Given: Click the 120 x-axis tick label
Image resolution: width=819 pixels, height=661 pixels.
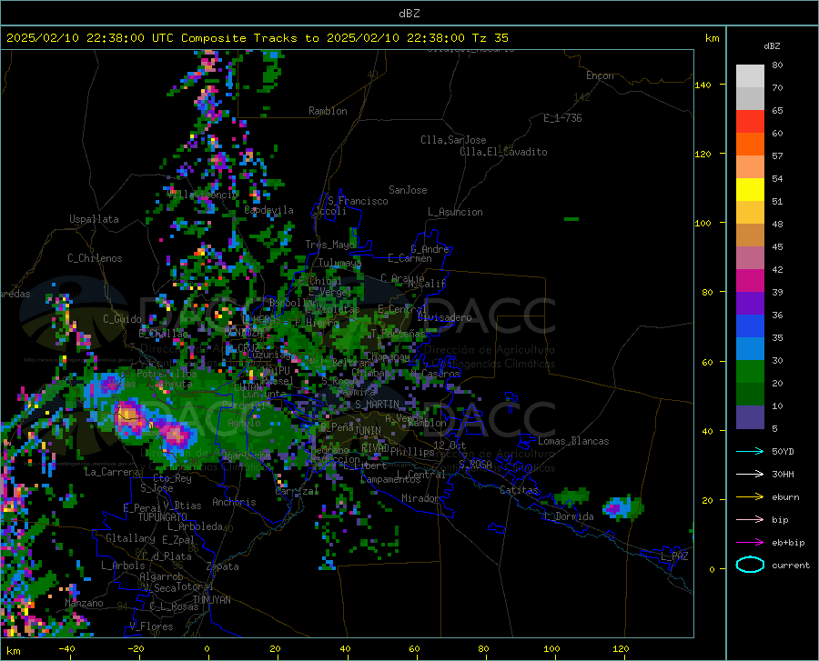Looking at the screenshot, I should click(621, 648).
